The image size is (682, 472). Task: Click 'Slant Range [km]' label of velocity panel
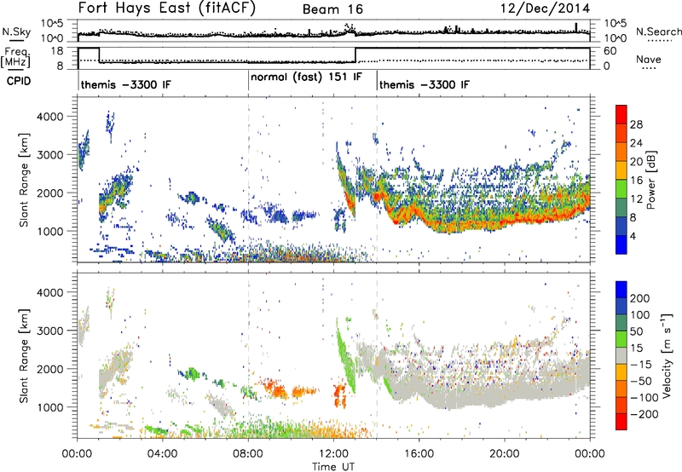coord(24,355)
